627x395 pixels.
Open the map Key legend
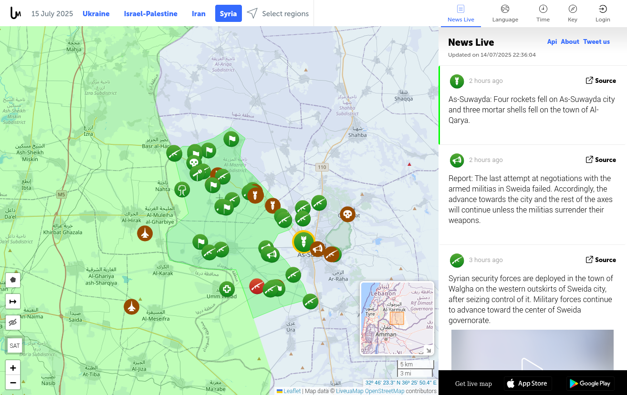(573, 13)
